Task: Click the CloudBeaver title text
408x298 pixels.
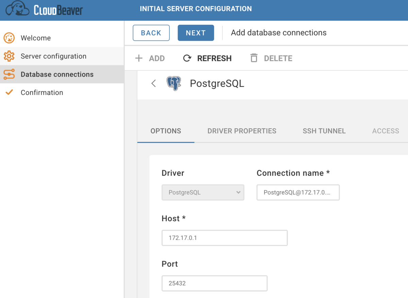Action: pos(58,10)
